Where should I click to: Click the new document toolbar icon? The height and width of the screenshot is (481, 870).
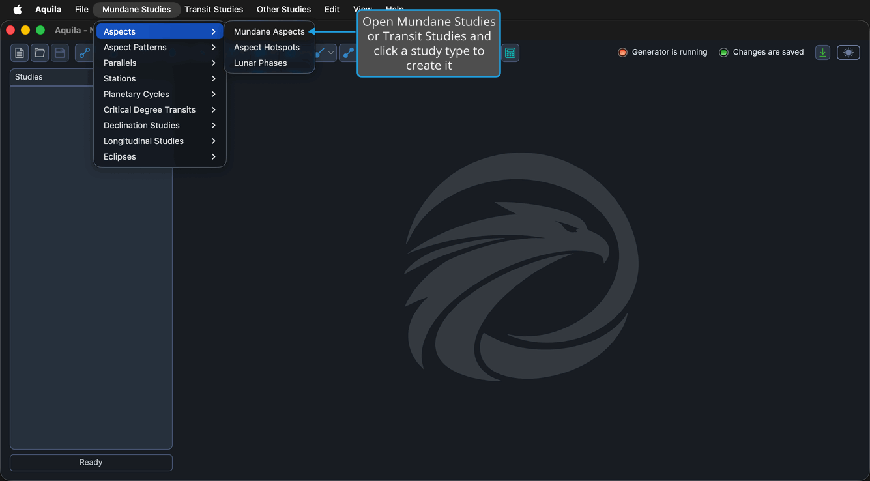pyautogui.click(x=20, y=53)
